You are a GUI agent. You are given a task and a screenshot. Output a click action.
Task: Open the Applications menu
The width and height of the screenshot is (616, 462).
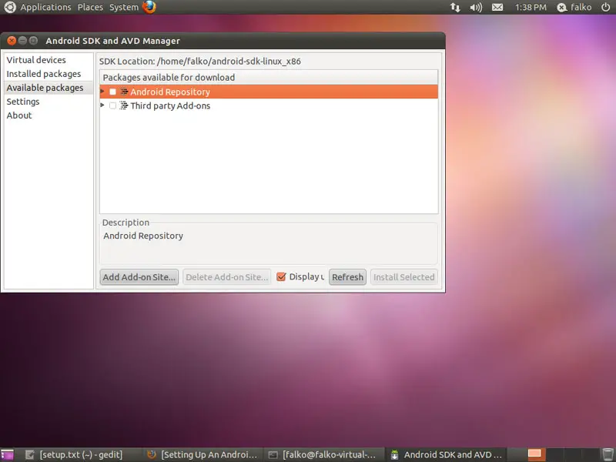point(45,7)
